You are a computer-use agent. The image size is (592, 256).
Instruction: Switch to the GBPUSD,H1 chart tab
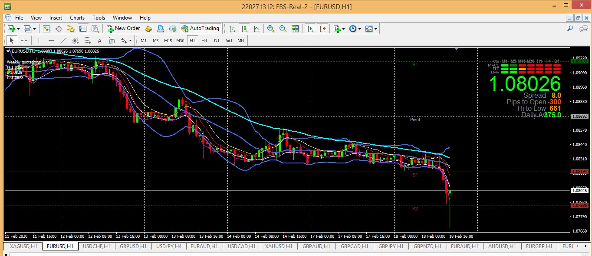(x=133, y=246)
